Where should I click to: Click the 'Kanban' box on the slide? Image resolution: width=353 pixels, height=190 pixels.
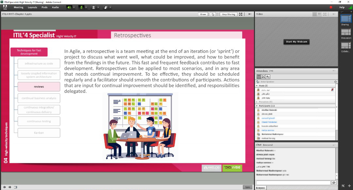pyautogui.click(x=39, y=133)
